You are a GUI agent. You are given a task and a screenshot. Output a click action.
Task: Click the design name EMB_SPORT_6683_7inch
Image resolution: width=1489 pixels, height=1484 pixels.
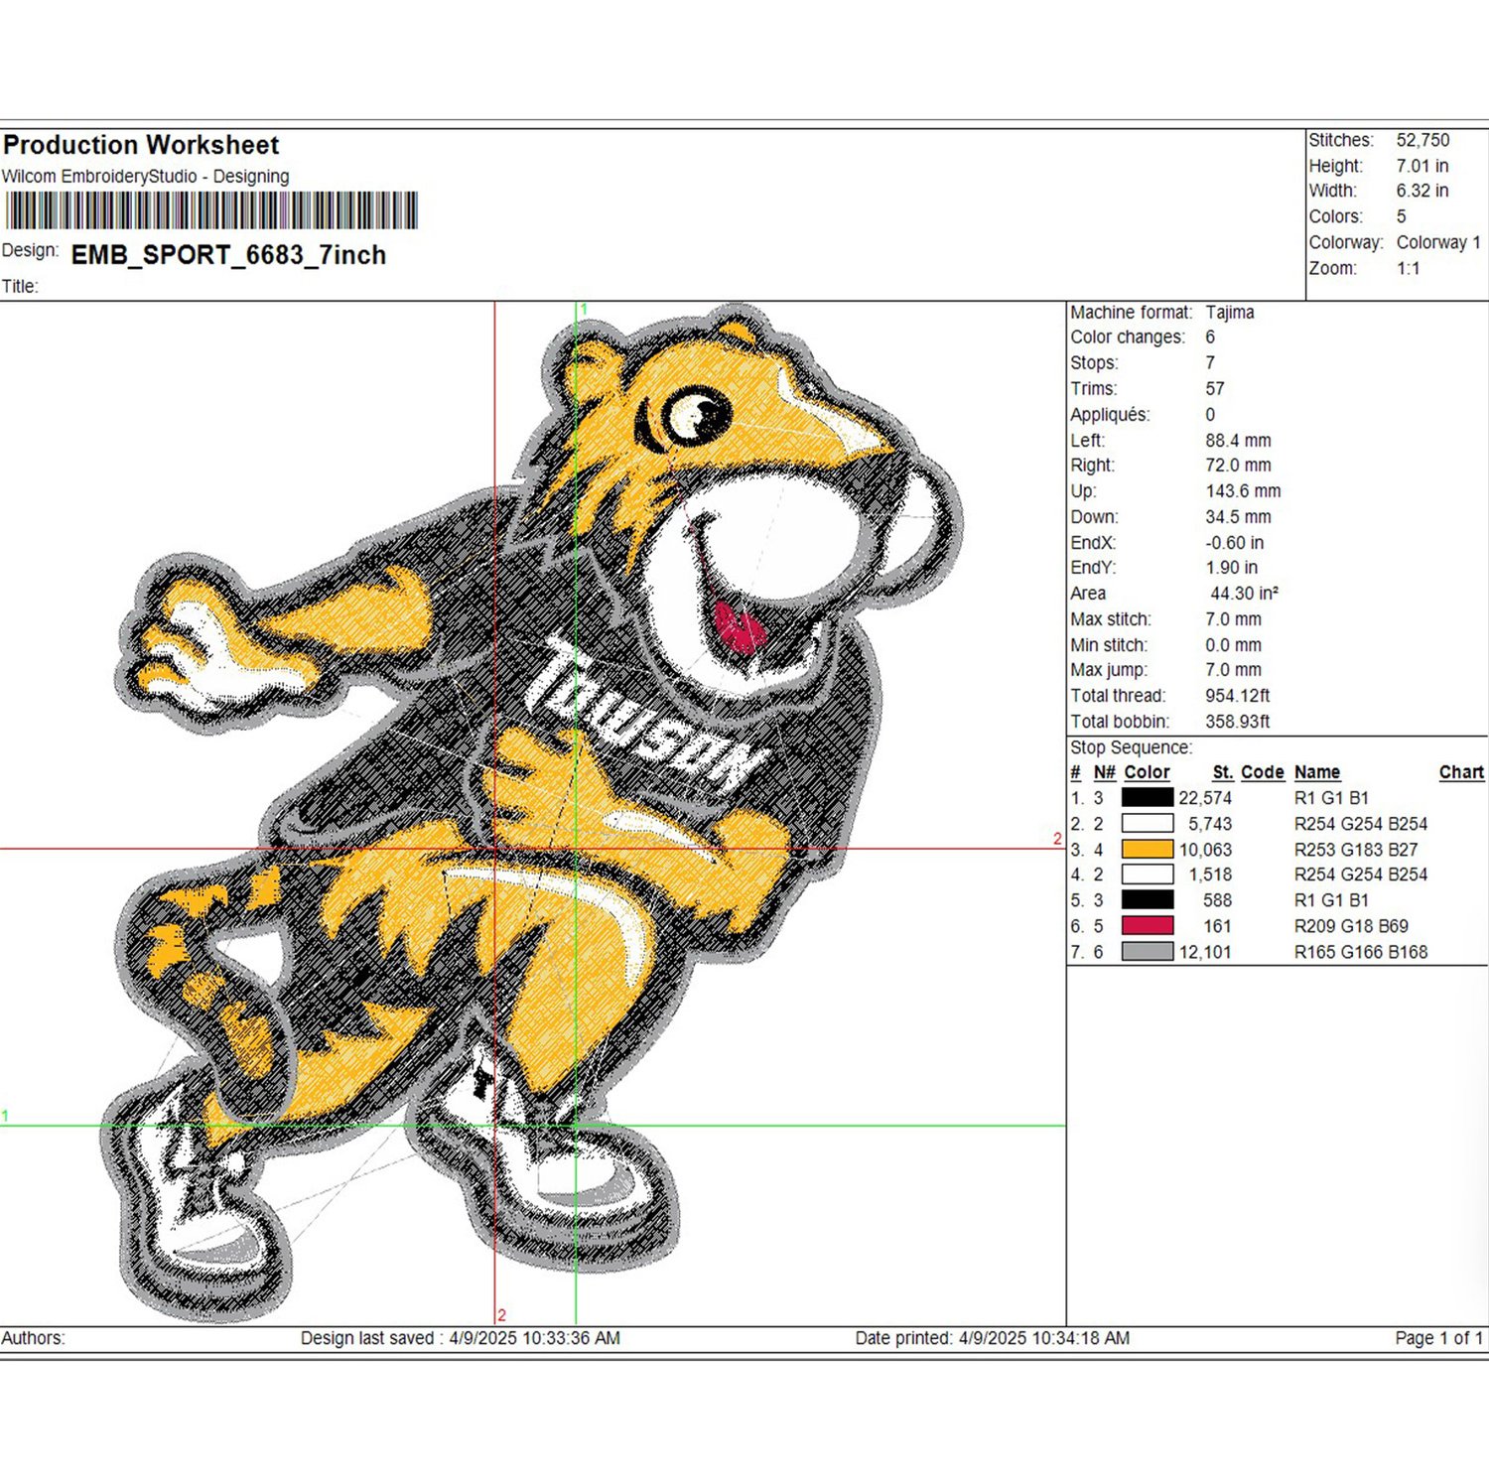click(228, 255)
